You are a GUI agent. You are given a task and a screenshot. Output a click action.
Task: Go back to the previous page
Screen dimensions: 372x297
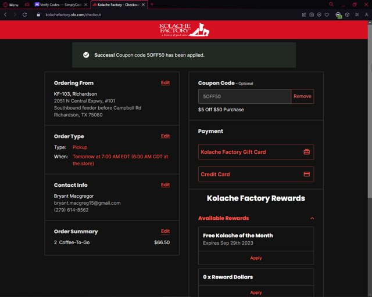click(5, 15)
